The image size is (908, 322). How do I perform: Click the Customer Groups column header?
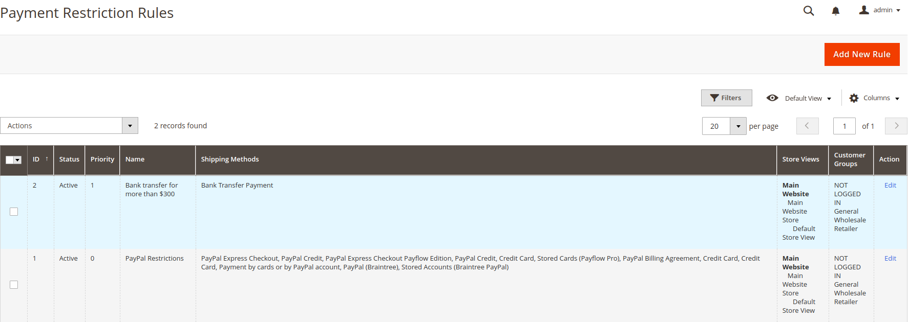coord(851,159)
